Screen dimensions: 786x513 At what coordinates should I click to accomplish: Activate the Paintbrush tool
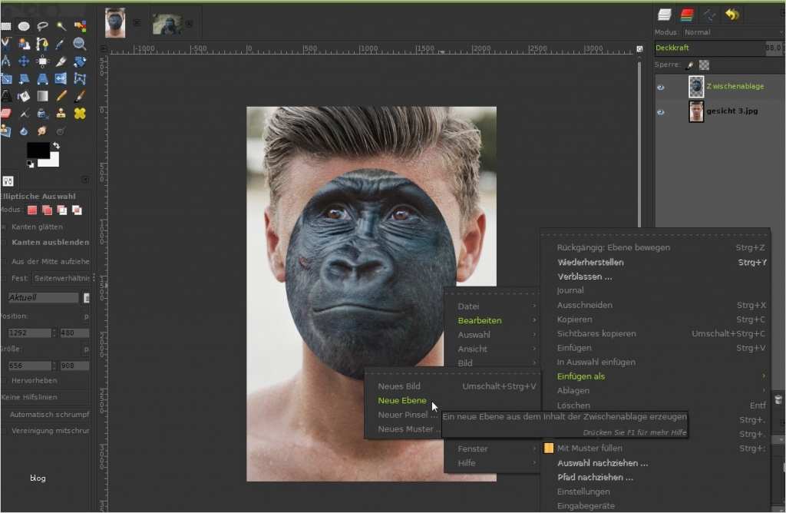click(x=80, y=96)
